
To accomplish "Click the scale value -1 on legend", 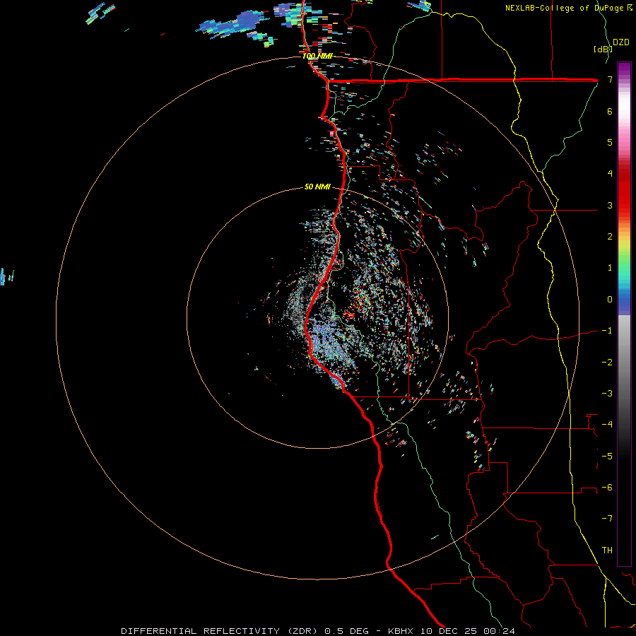I will (x=607, y=331).
